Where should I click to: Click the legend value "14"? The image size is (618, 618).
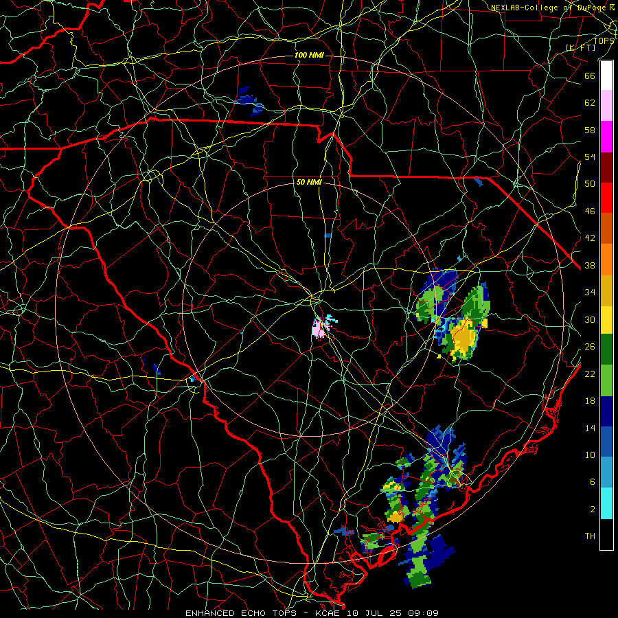(x=590, y=428)
